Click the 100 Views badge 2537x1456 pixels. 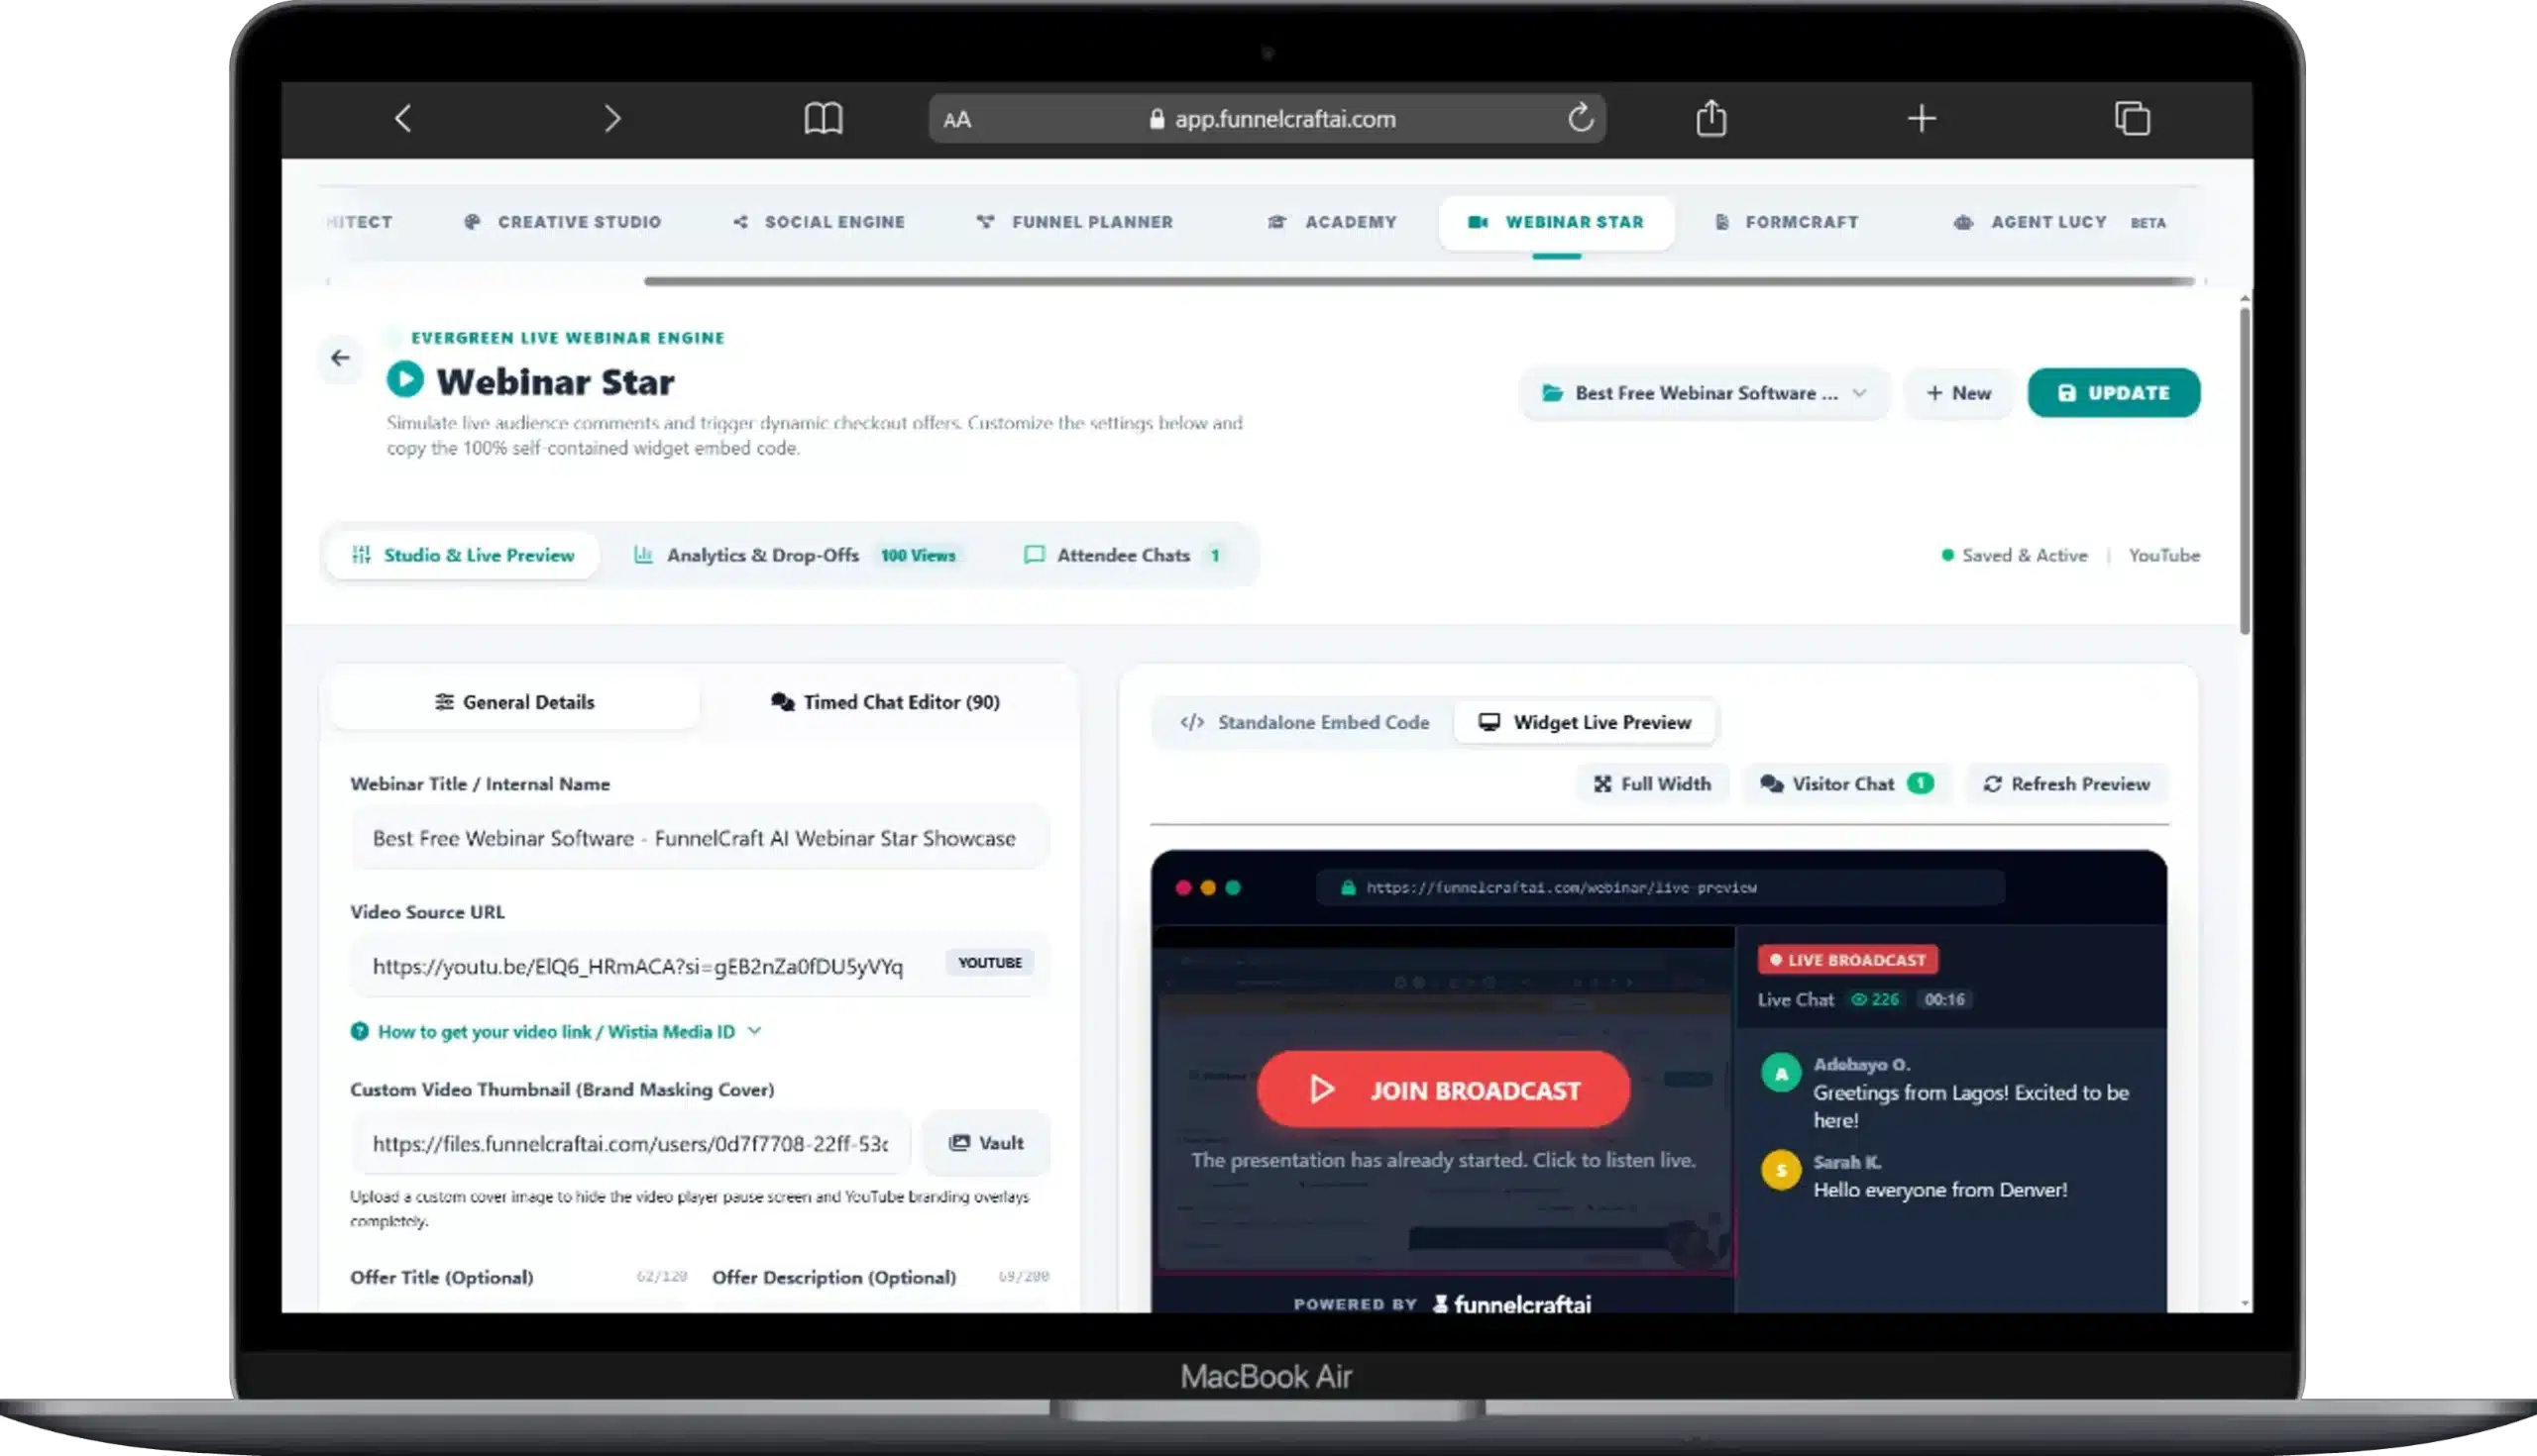point(918,556)
